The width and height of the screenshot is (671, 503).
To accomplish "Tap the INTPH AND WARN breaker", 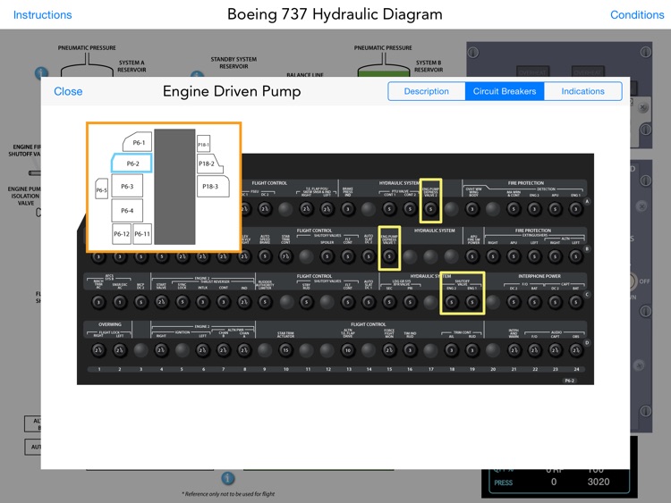I will (514, 350).
